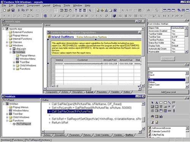Click the Copy toolbar icon
This screenshot has width=190, height=142.
[23, 10]
